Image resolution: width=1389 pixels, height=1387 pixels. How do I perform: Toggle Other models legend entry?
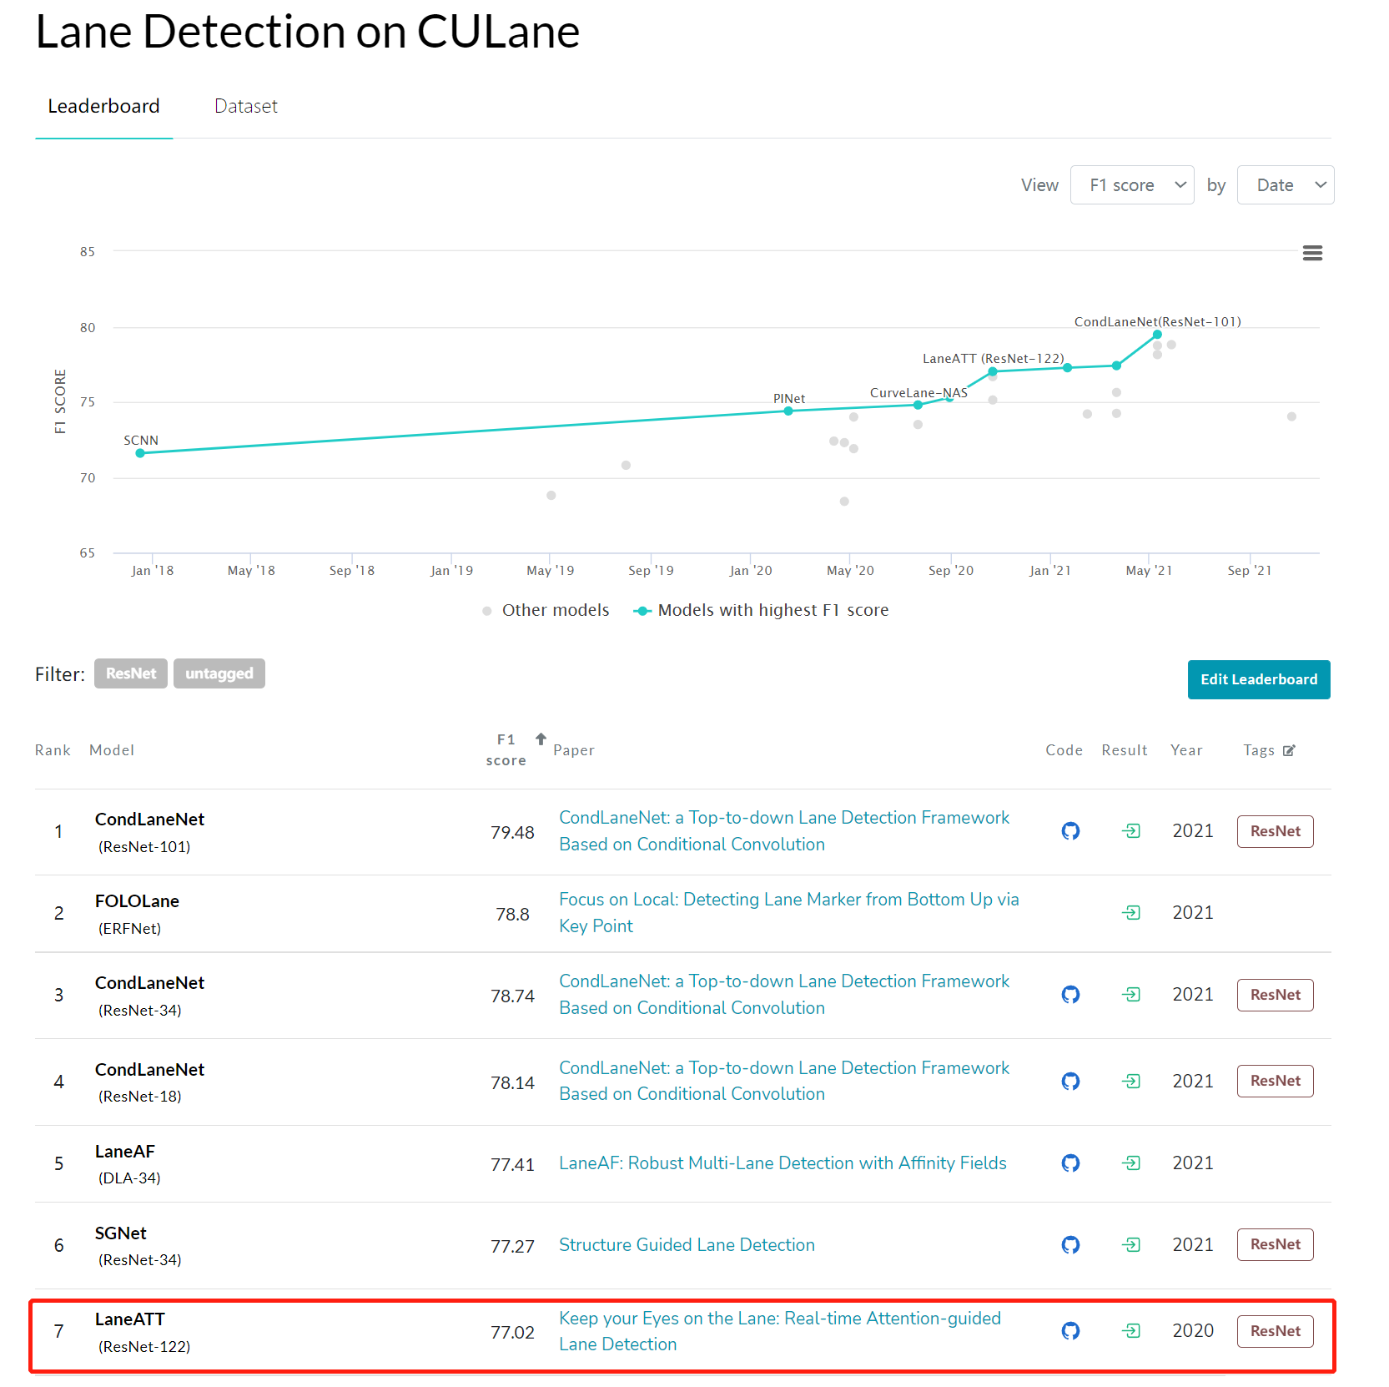click(x=546, y=611)
